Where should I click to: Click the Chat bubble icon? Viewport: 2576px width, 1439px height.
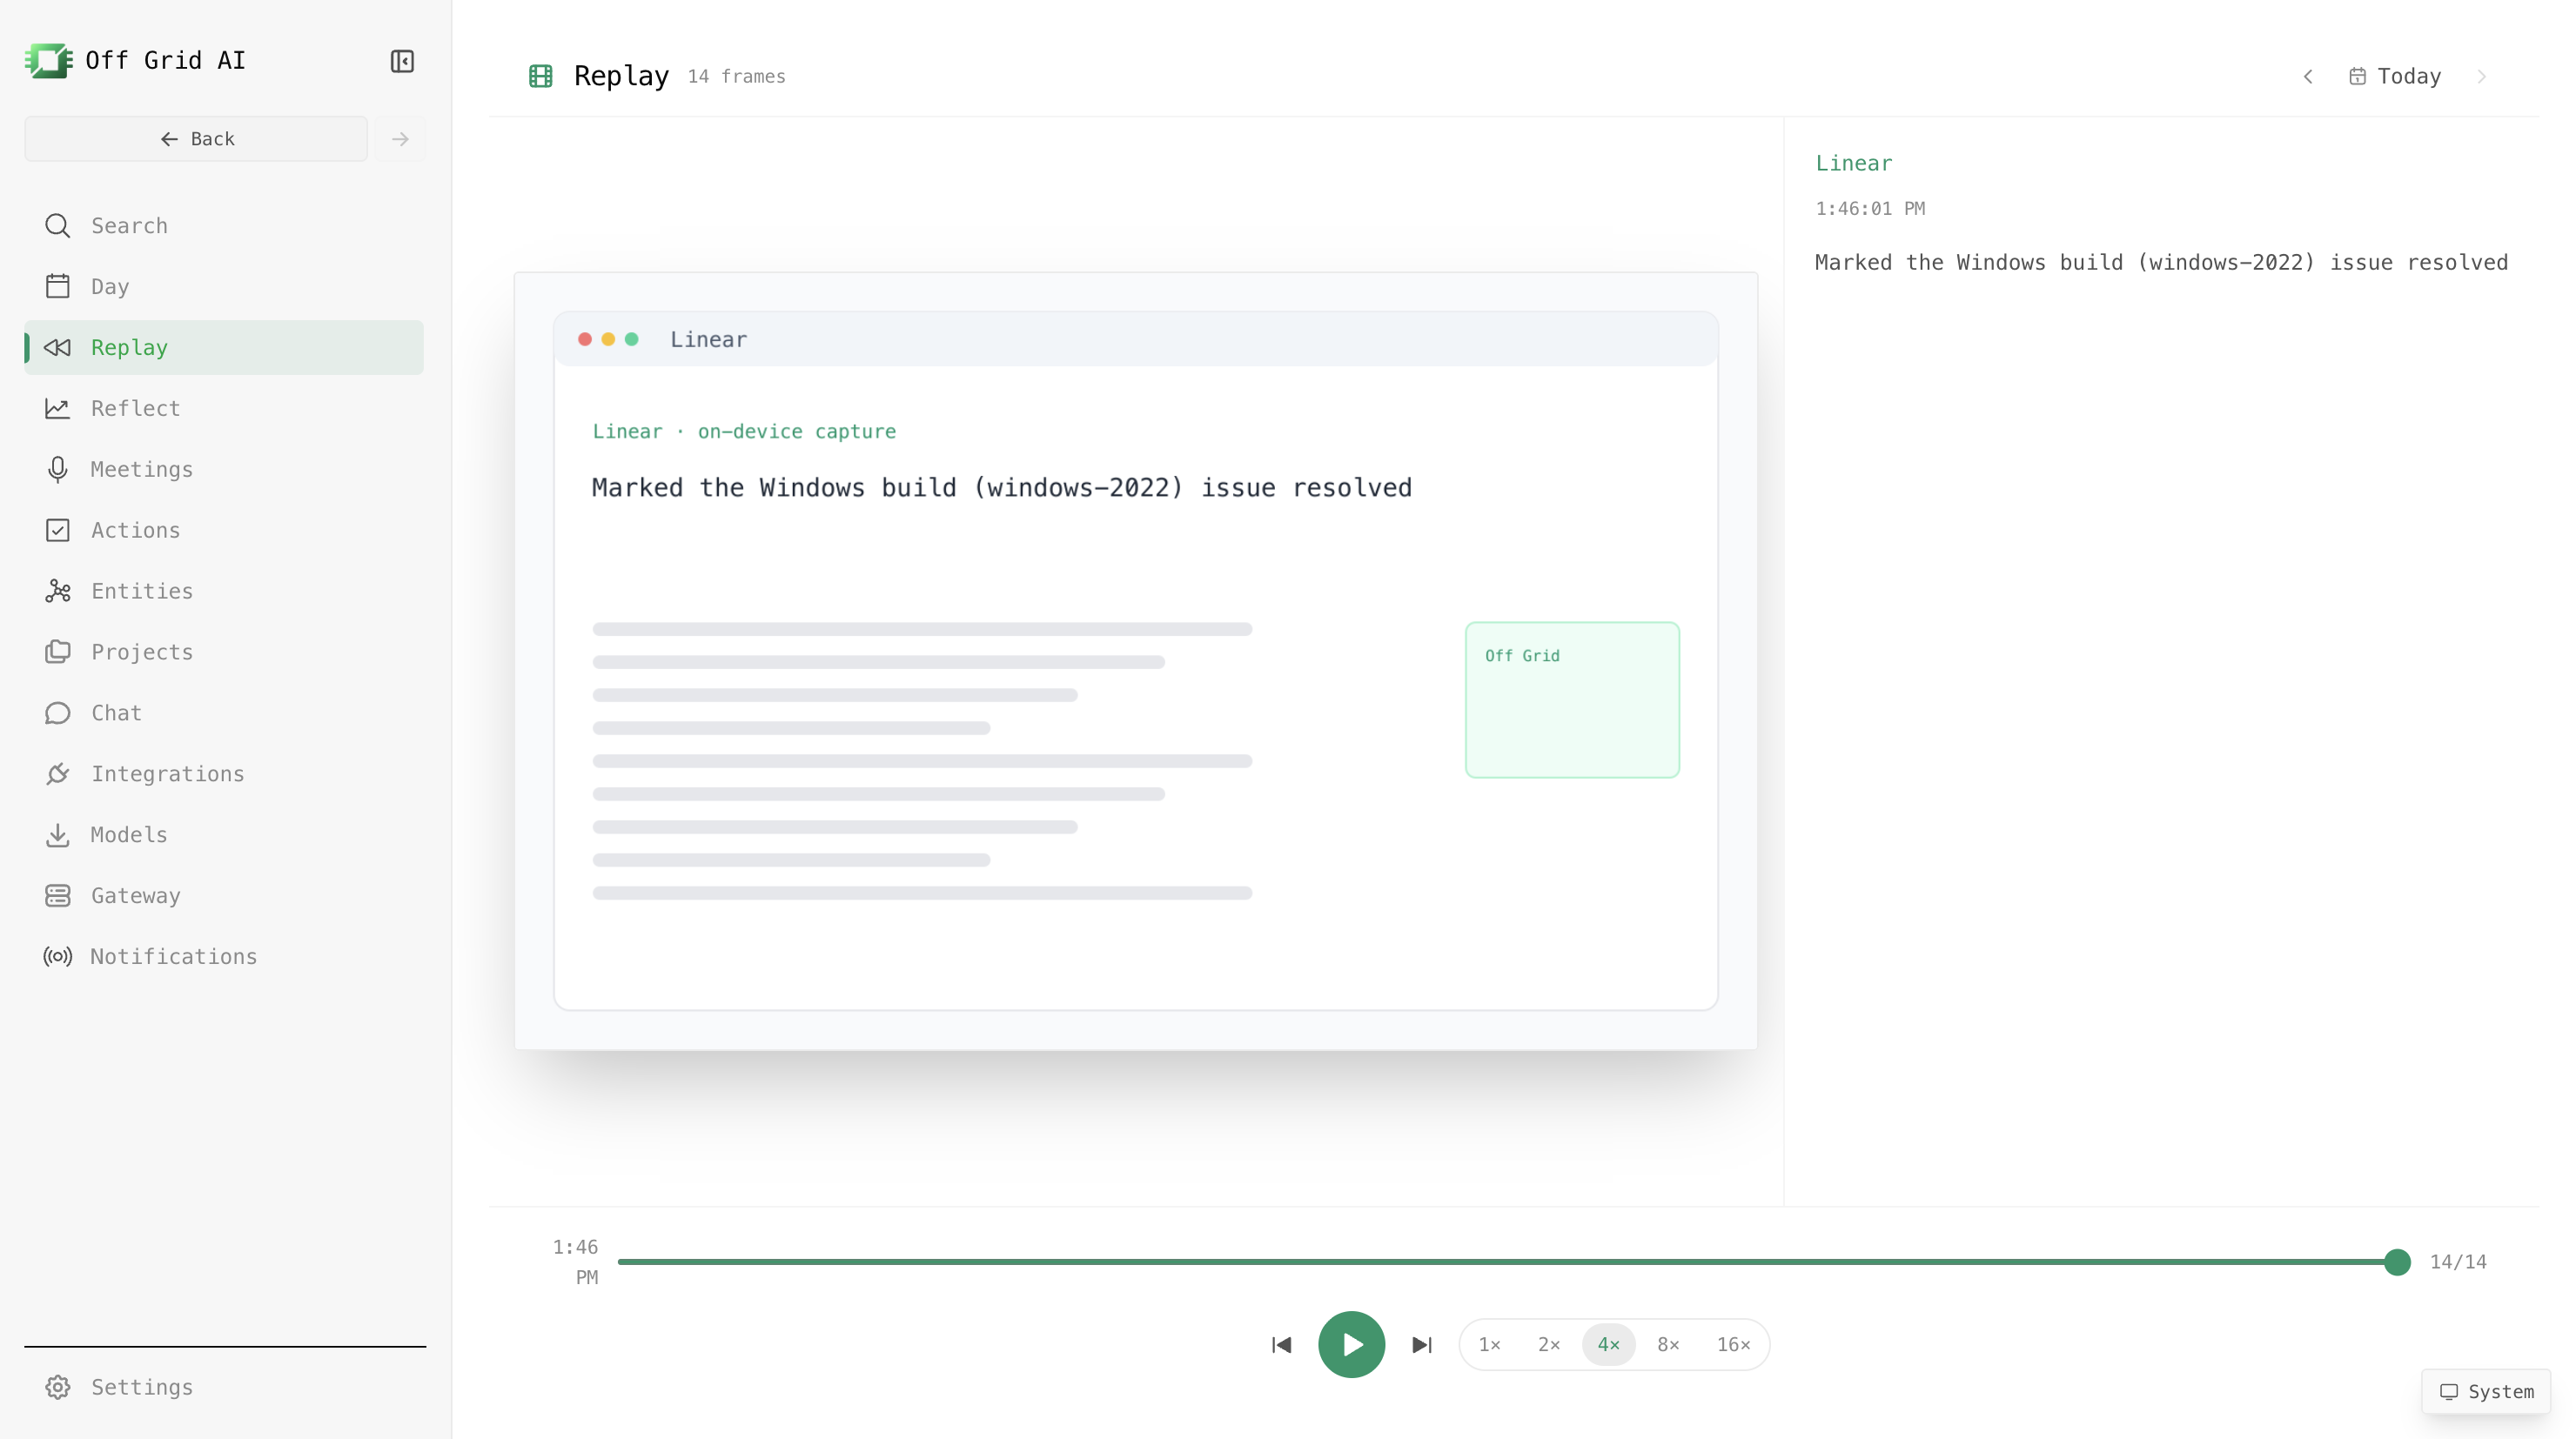58,714
